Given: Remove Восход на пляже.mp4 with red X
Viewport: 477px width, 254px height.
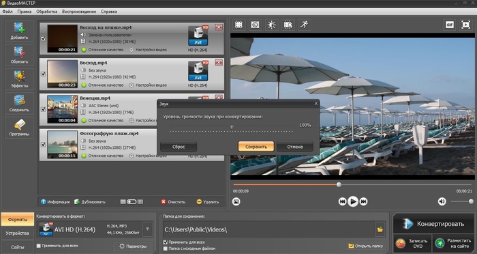Looking at the screenshot, I should pyautogui.click(x=219, y=27).
